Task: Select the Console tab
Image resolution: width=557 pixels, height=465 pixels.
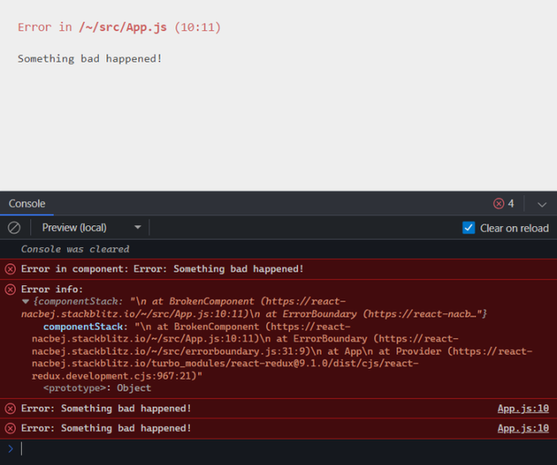Action: pyautogui.click(x=27, y=204)
